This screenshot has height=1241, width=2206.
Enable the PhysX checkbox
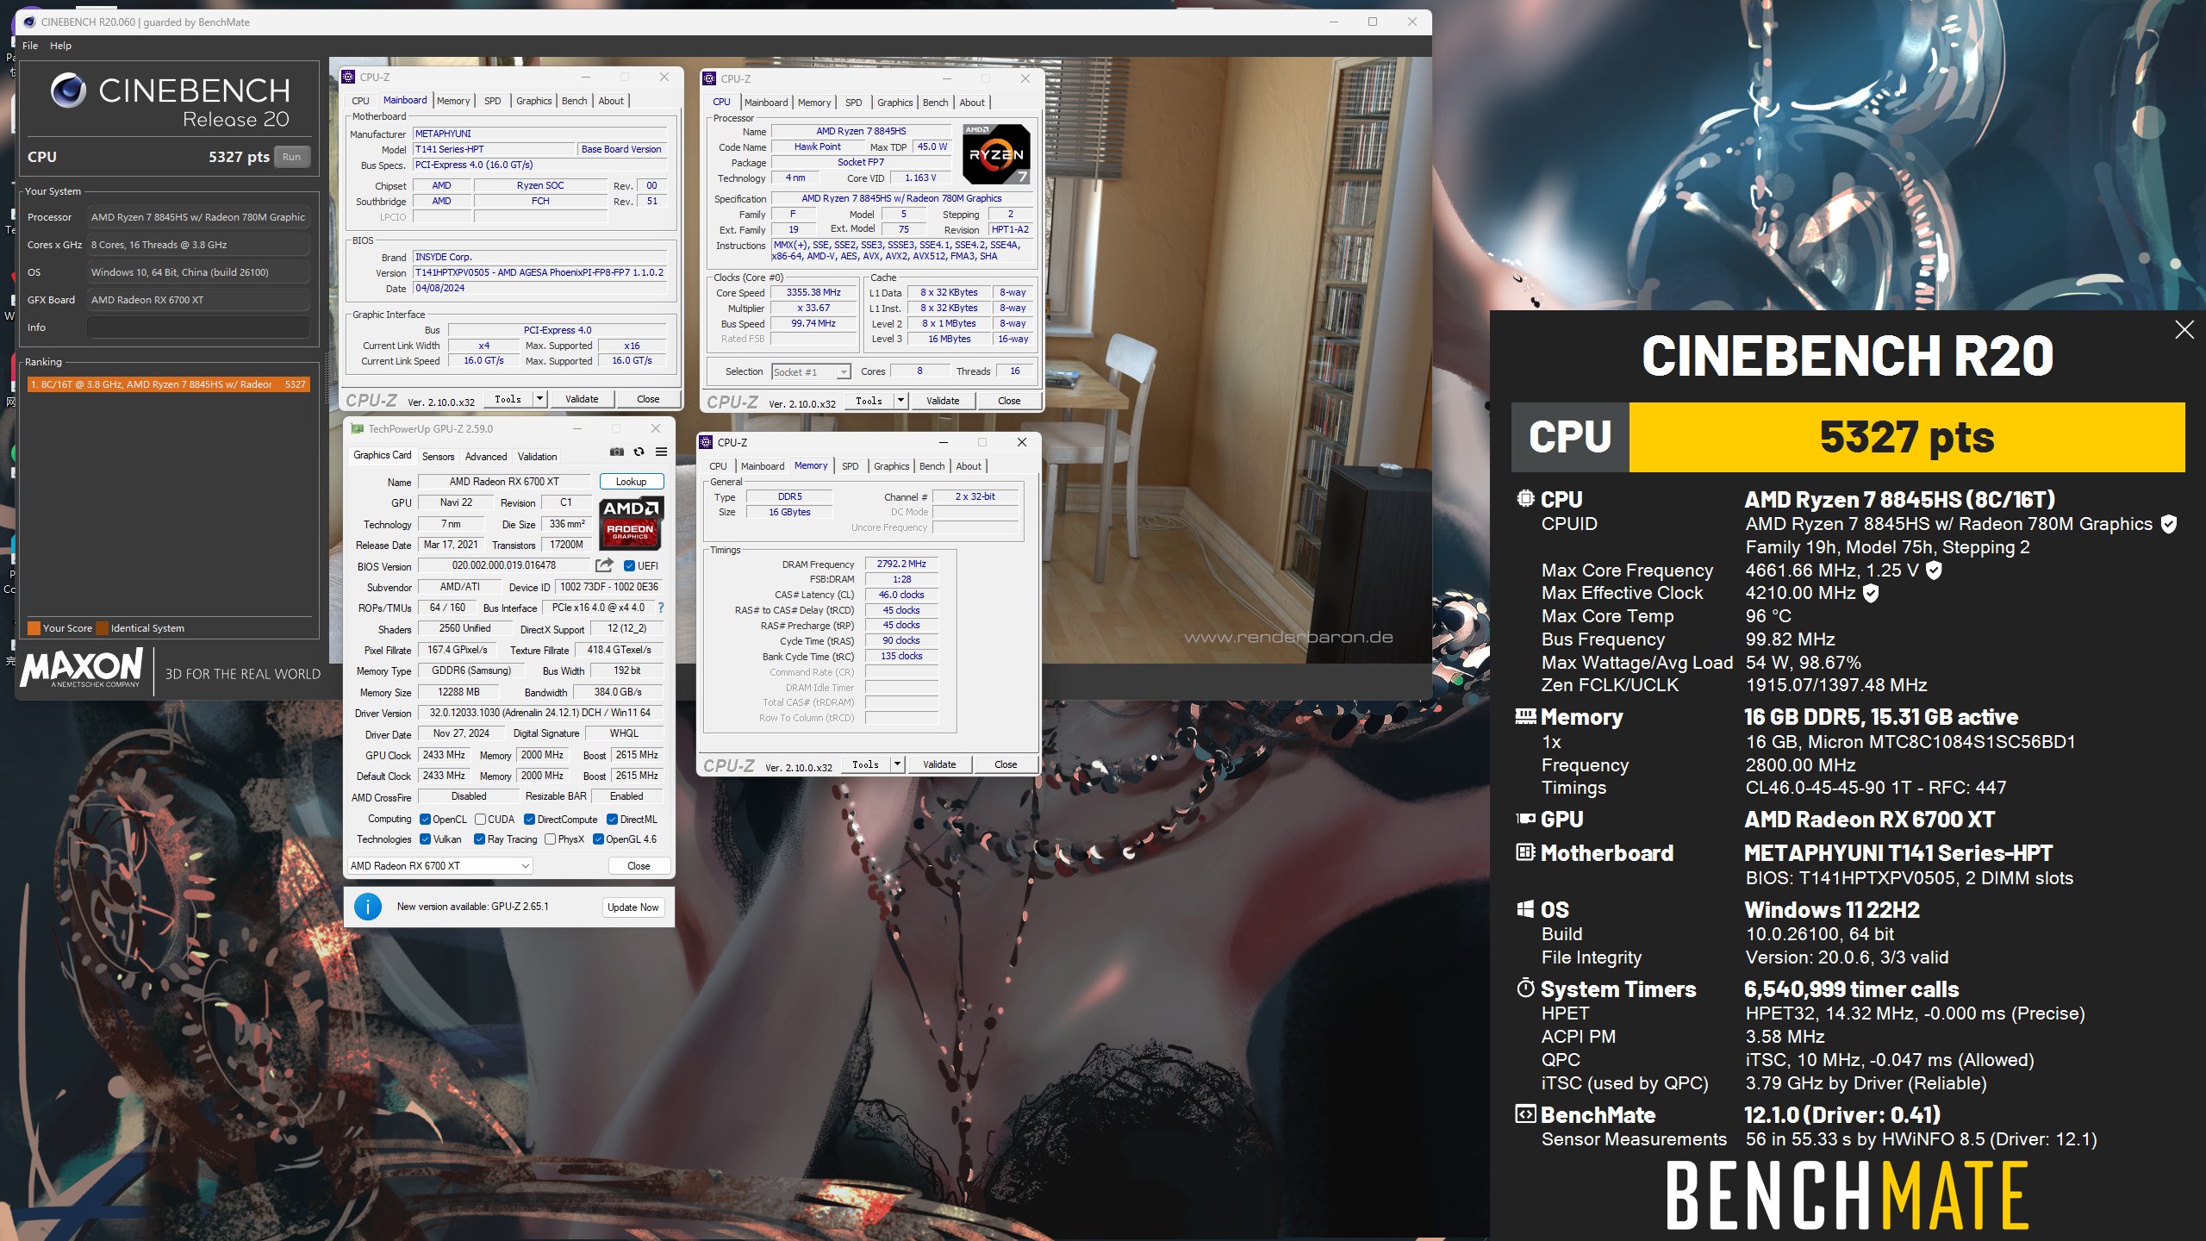550,839
